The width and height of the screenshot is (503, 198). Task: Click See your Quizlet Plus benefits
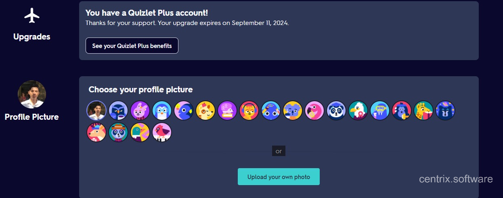tap(132, 46)
